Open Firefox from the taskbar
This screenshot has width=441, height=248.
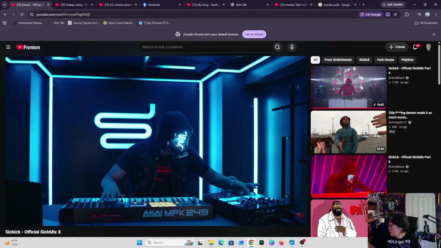[x=282, y=242]
